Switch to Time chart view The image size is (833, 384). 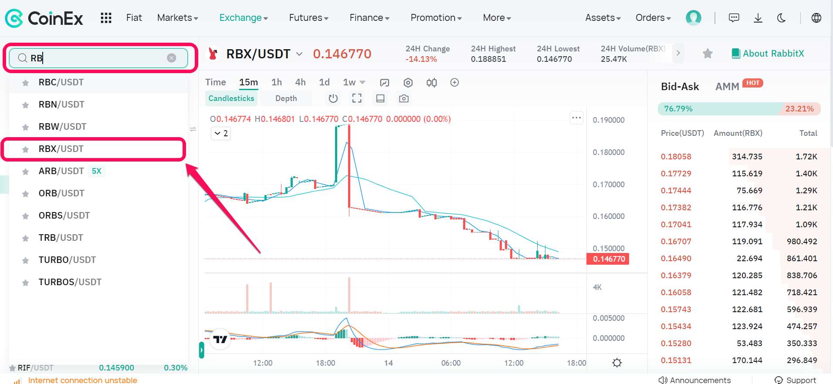tap(216, 82)
